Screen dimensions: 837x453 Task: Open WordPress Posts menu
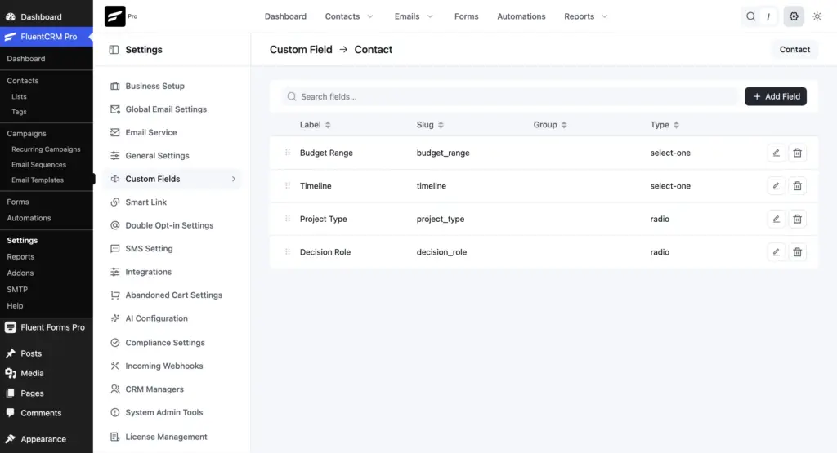pos(31,353)
